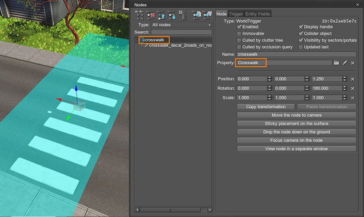Open the Entity Fields tab
The width and height of the screenshot is (364, 217).
point(257,14)
